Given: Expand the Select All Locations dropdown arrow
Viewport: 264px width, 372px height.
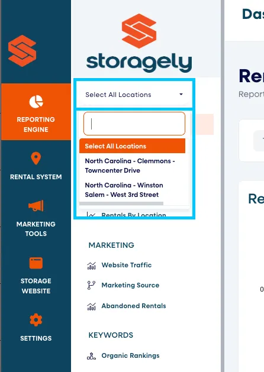Looking at the screenshot, I should (x=181, y=94).
